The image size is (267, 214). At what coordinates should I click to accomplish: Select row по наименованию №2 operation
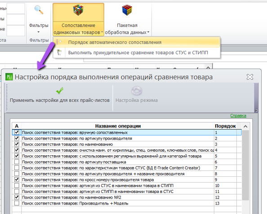pos(127,197)
